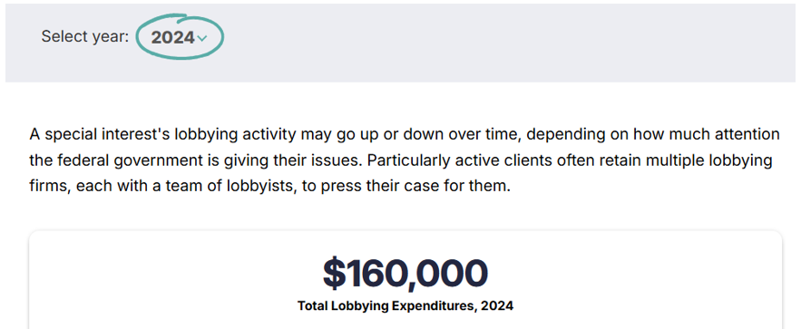Select the $160,000 total figure
801x329 pixels.
[x=405, y=274]
